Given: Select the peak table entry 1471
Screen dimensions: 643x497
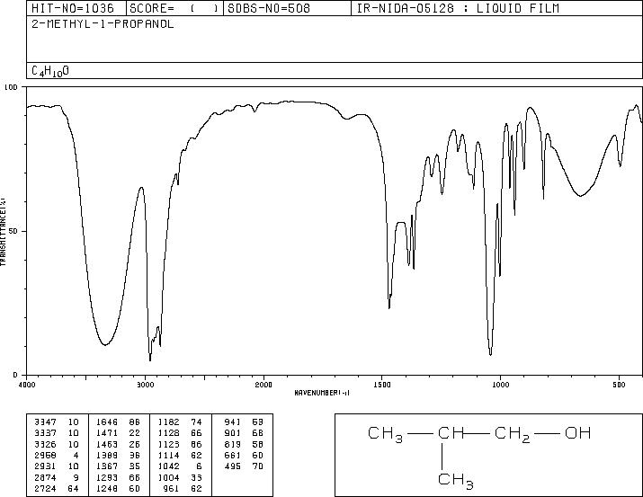Looking at the screenshot, I should tap(107, 433).
